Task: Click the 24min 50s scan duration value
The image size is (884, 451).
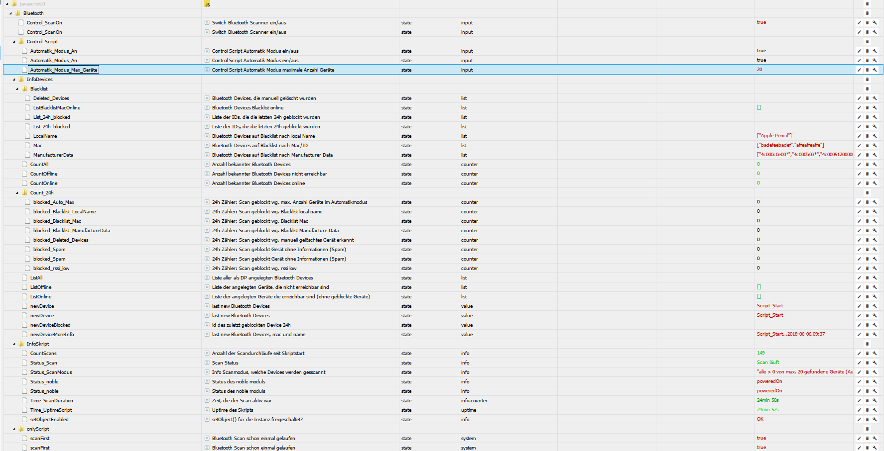Action: [767, 400]
